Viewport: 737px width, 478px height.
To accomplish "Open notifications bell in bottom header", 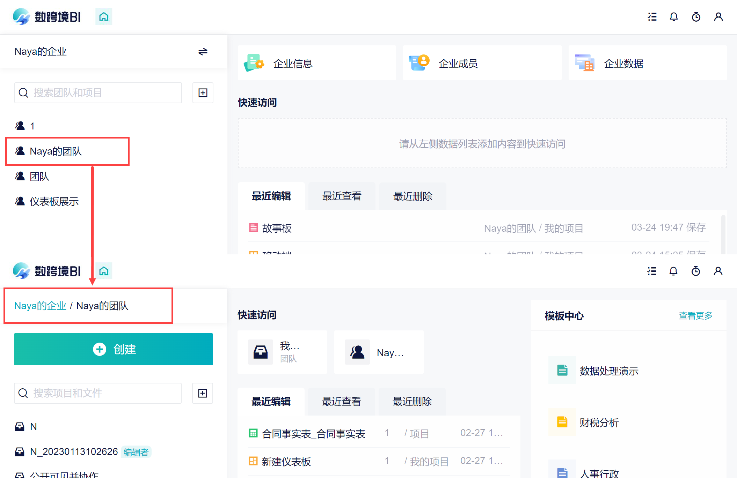I will pos(673,271).
